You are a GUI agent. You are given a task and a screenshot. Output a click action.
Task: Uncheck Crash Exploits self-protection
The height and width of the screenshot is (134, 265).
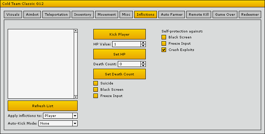[164, 50]
